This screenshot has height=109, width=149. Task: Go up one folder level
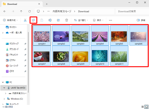(x=21, y=11)
